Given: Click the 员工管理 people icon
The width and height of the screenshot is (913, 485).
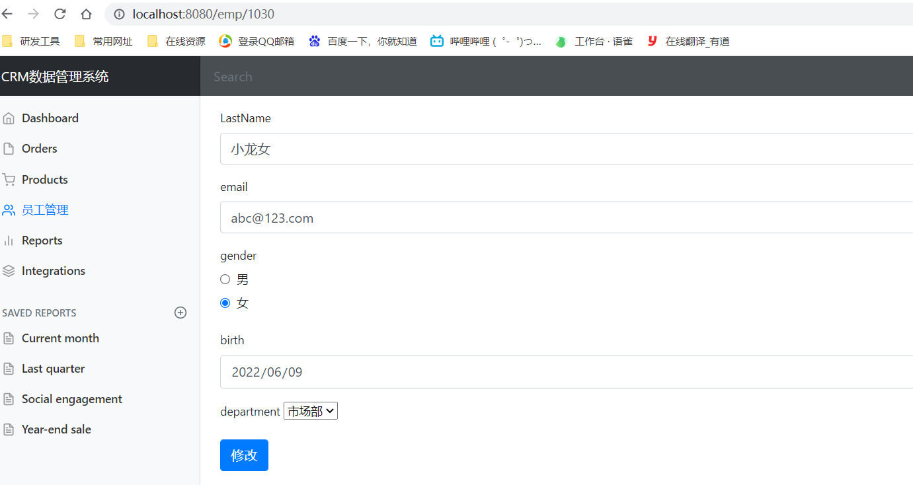Looking at the screenshot, I should [x=9, y=209].
